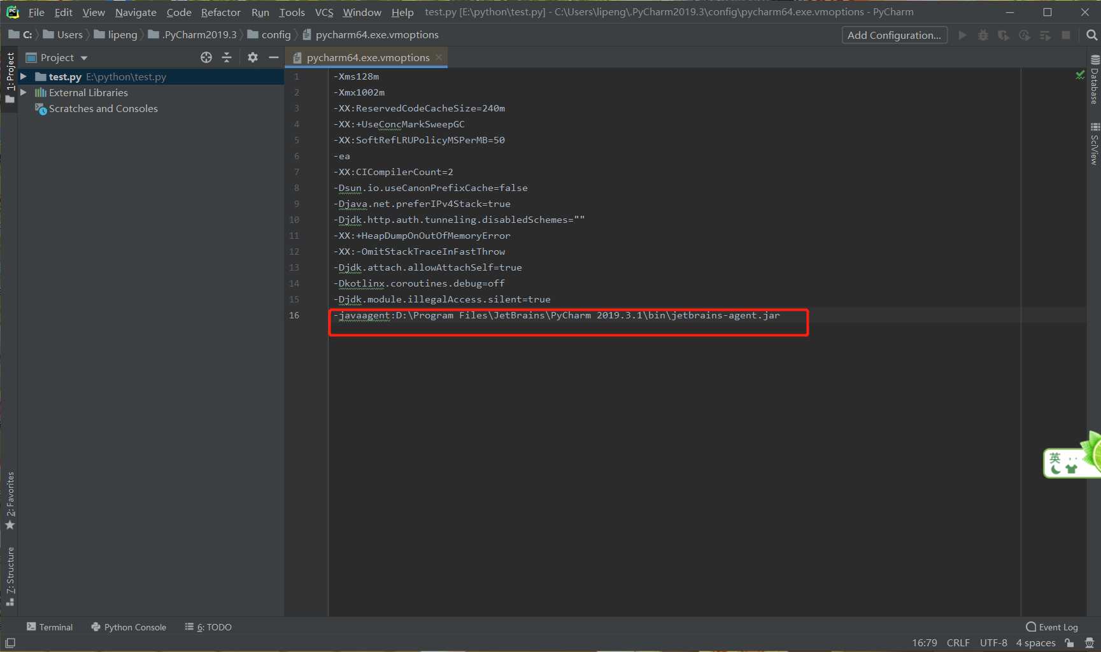Open the Help menu
The image size is (1101, 652).
pyautogui.click(x=402, y=12)
